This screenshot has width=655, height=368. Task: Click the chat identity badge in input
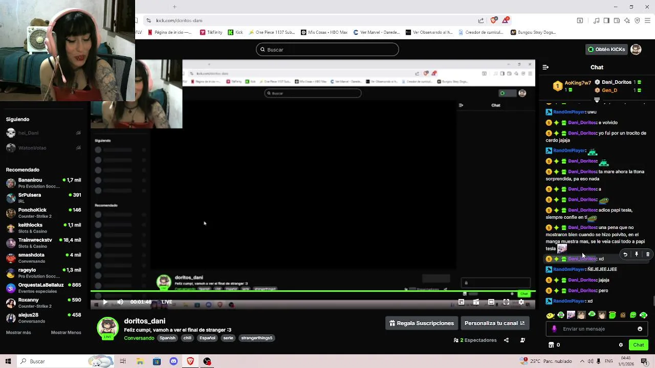coord(554,329)
